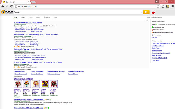Switch to the Maps tab
Screen dimensions: 175x109
[x=55, y=17]
